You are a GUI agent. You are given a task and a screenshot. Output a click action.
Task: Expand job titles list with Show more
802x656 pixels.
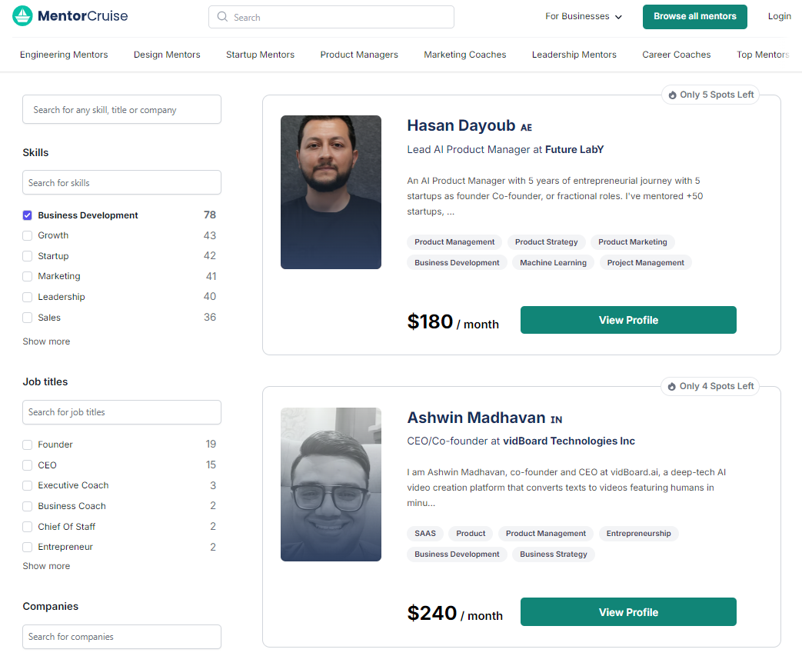point(46,566)
